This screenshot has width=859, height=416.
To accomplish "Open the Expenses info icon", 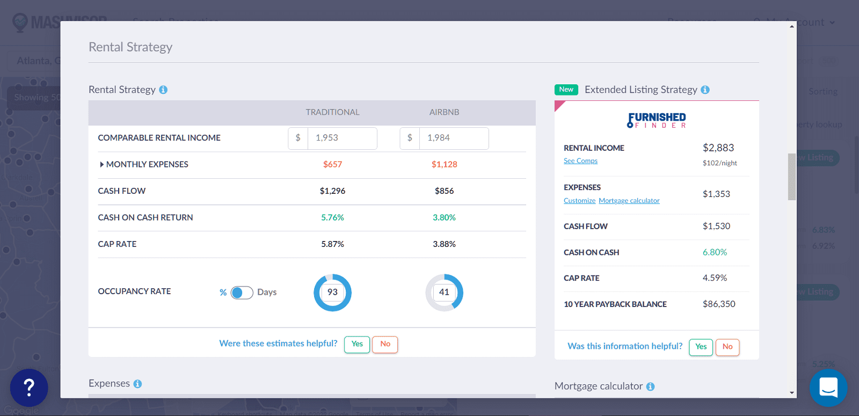I will click(x=137, y=384).
